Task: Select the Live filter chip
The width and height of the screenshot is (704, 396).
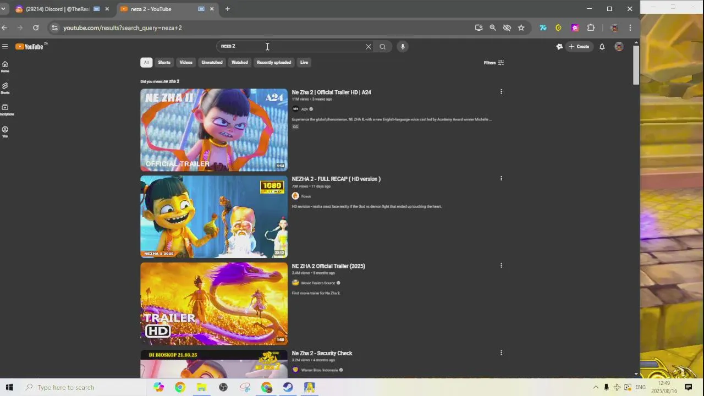Action: [304, 62]
